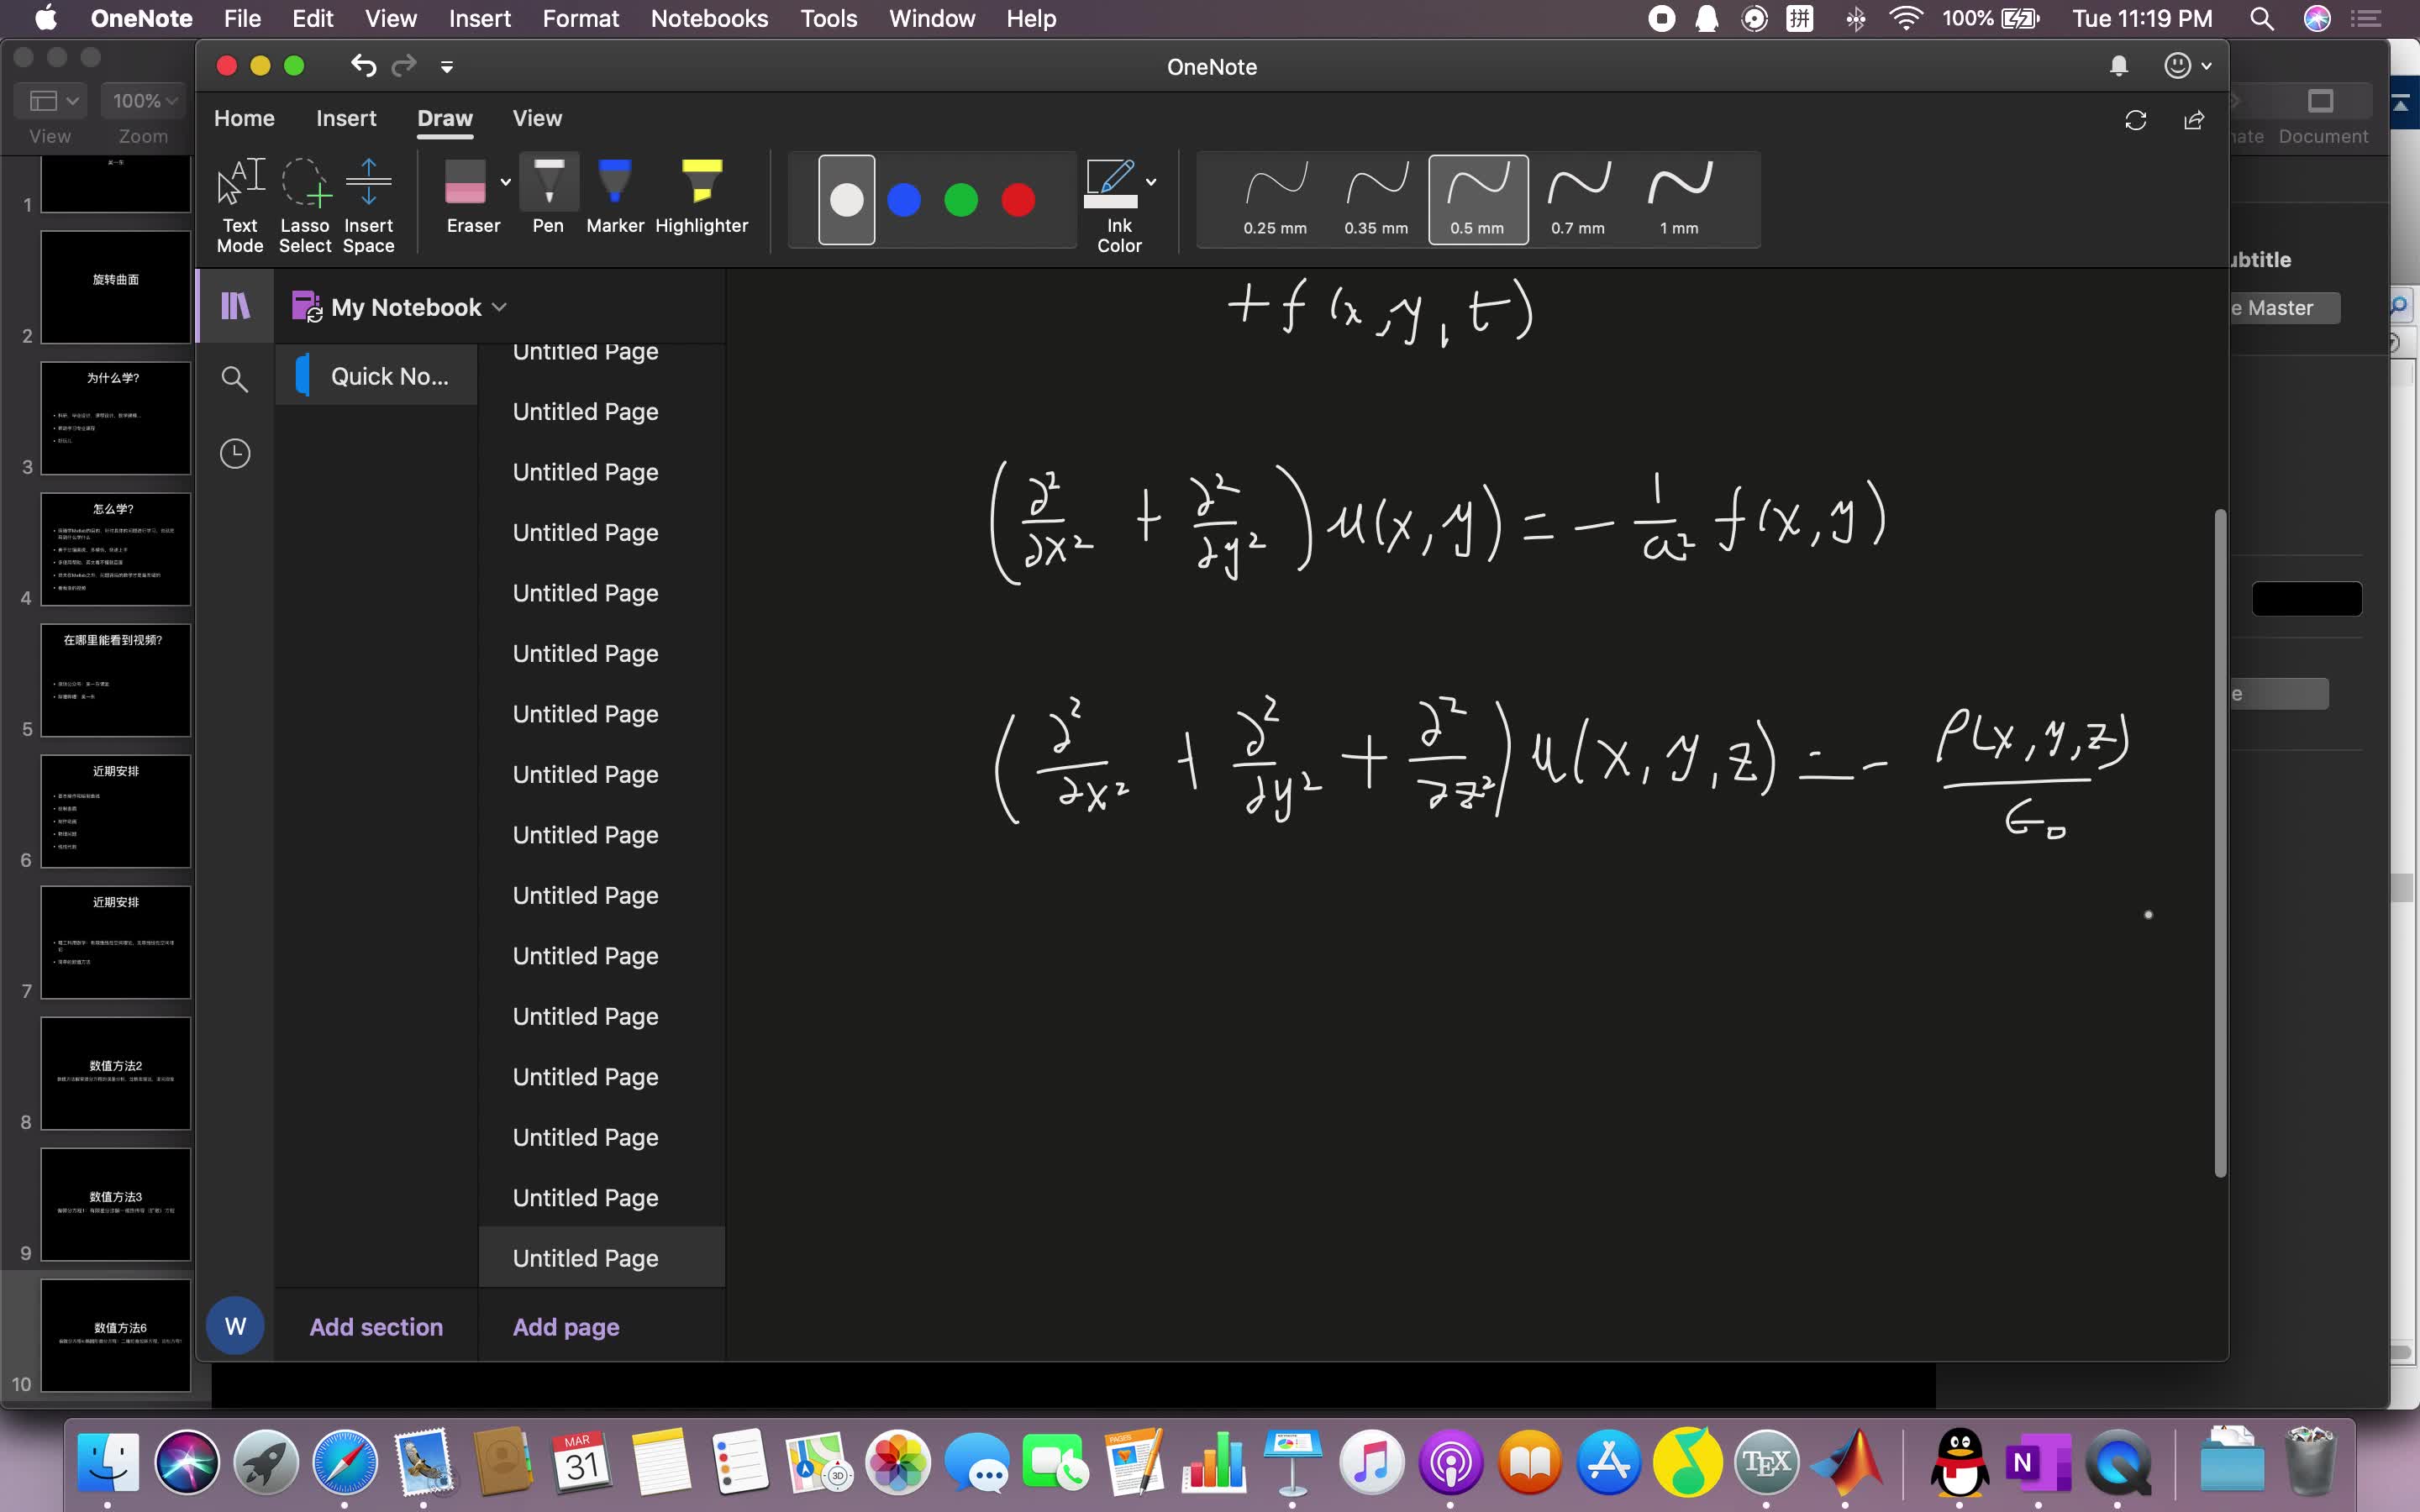This screenshot has height=1512, width=2420.
Task: Choose the red ink color swatch
Action: tap(1018, 200)
